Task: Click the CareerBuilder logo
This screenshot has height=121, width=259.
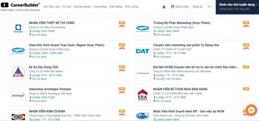Action: click(x=20, y=6)
